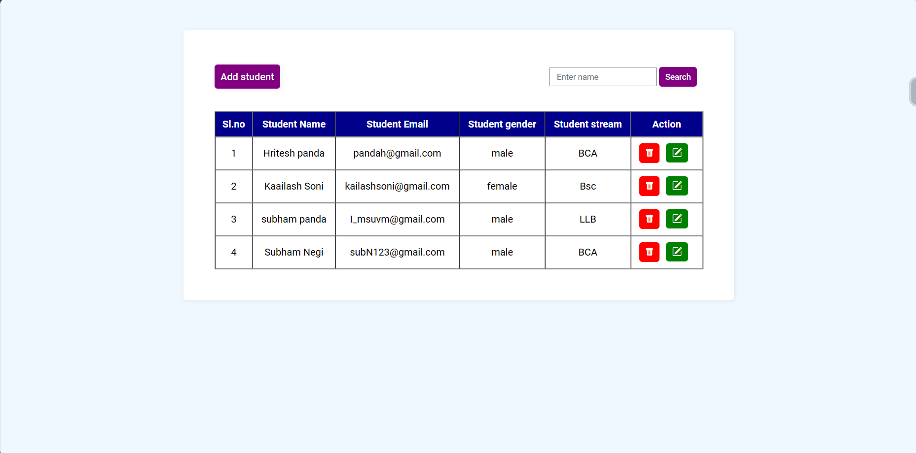Delete Hritesh panda's record with trash icon
Screen dimensions: 916x453
[649, 153]
